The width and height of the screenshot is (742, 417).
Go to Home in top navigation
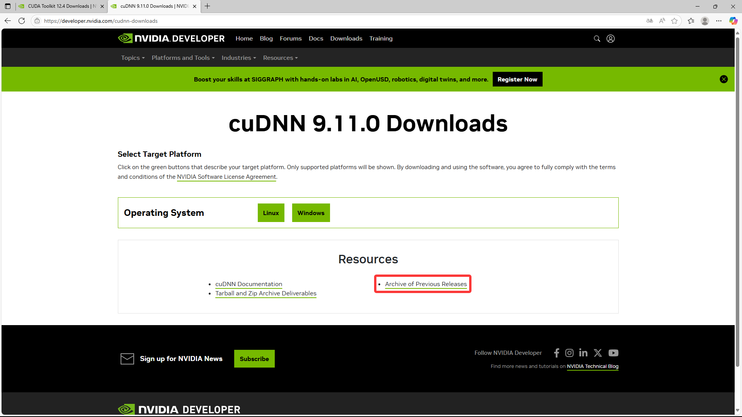(x=244, y=39)
